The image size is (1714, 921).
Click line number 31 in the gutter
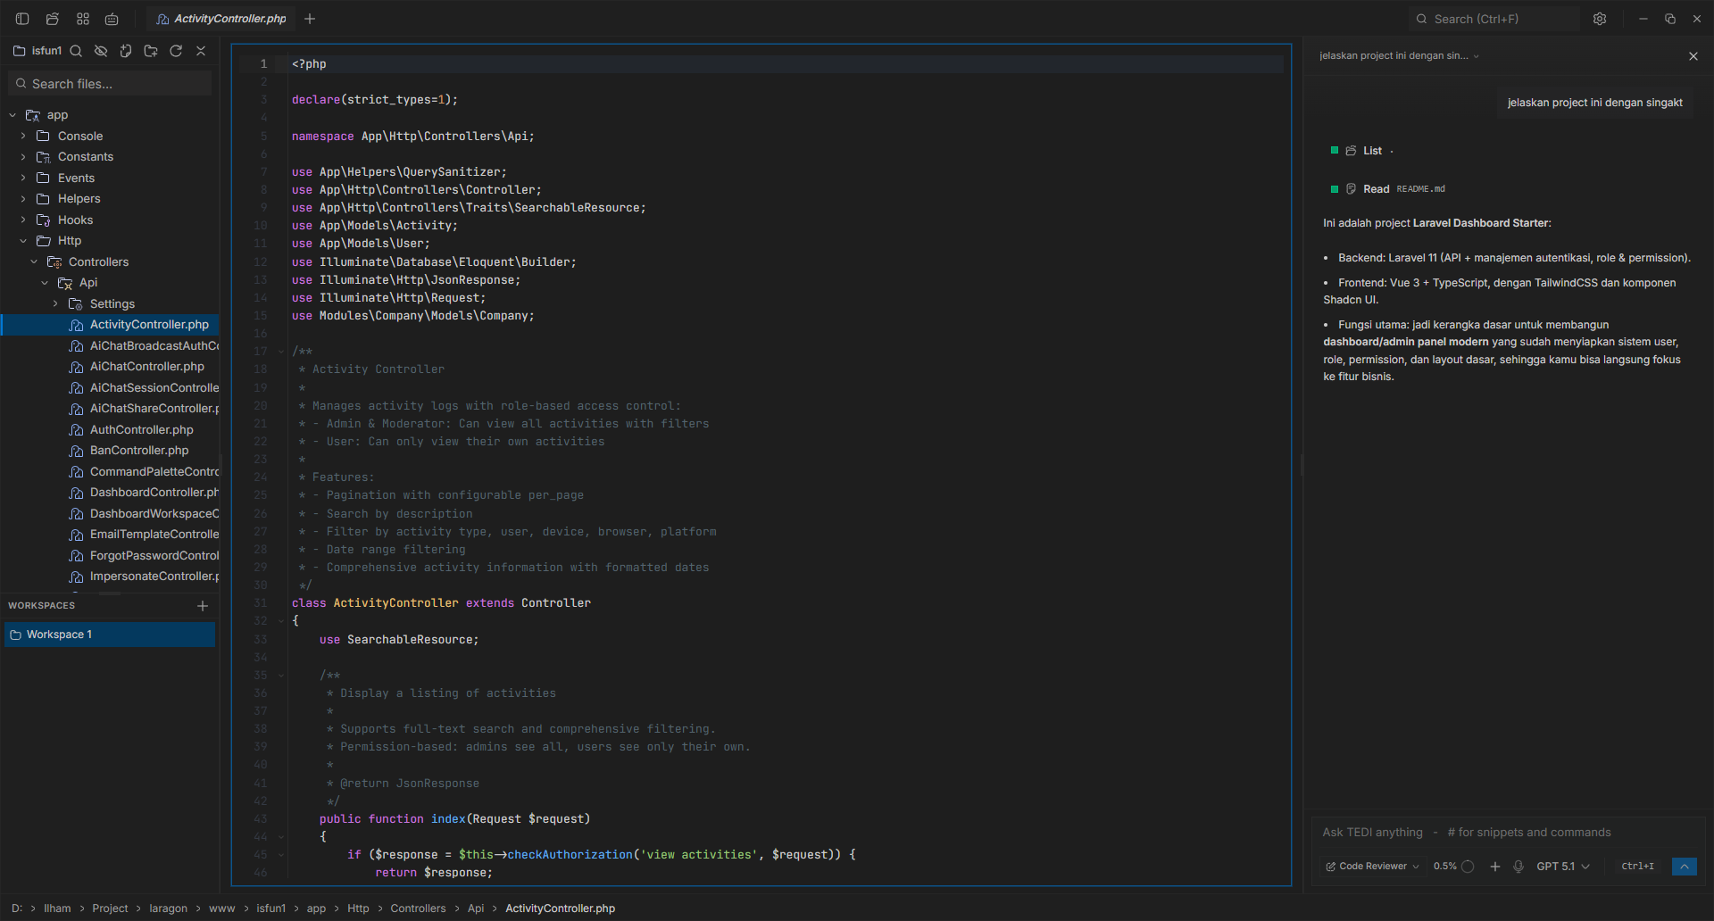(x=261, y=603)
